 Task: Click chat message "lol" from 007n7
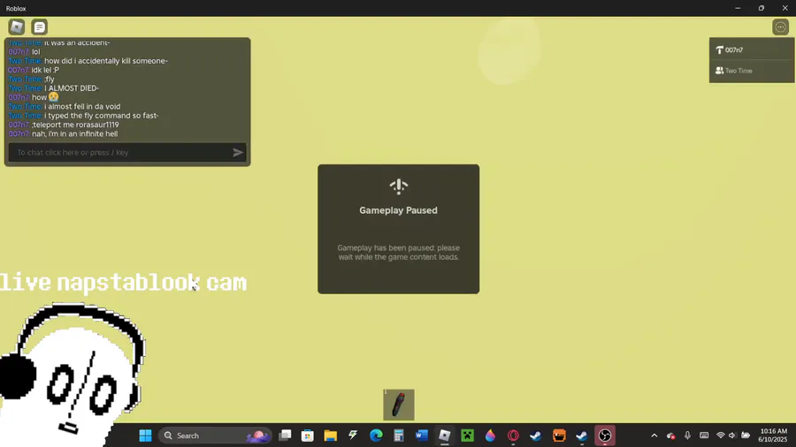tap(35, 52)
